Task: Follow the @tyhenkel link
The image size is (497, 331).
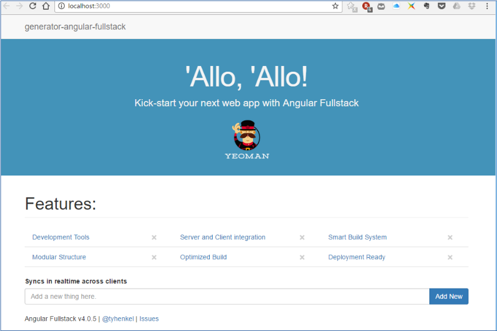Action: point(118,318)
